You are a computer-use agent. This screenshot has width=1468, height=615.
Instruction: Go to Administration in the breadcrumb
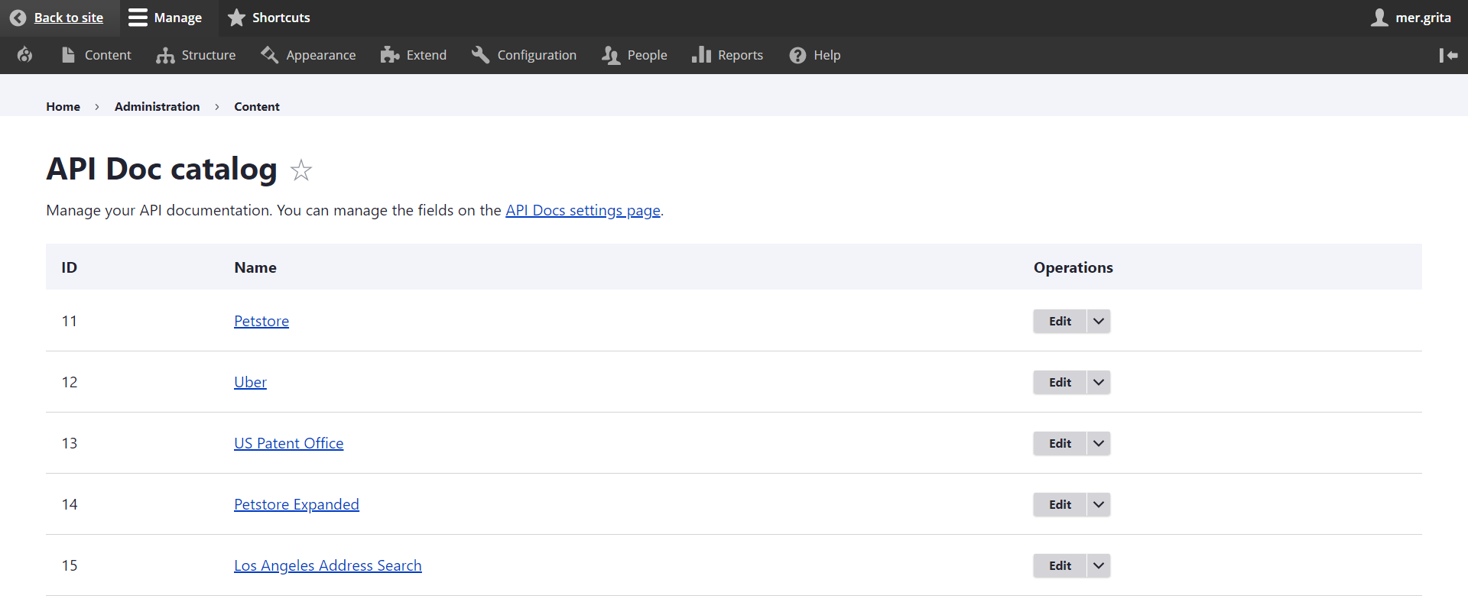point(157,106)
